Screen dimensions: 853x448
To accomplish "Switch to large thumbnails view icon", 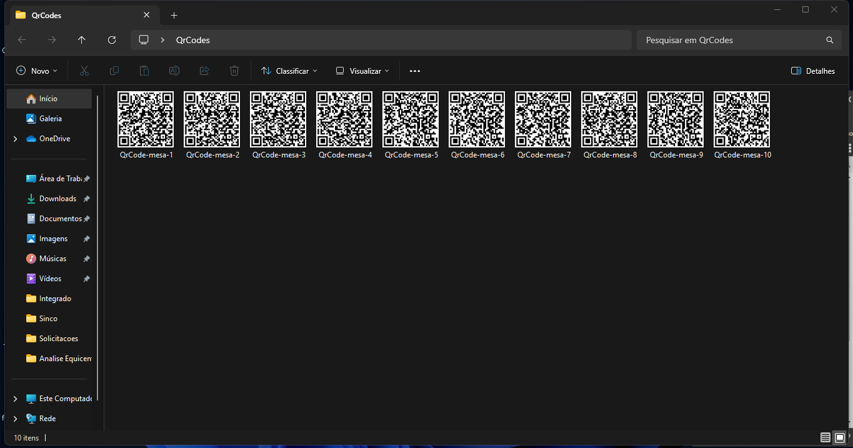I will click(x=840, y=437).
